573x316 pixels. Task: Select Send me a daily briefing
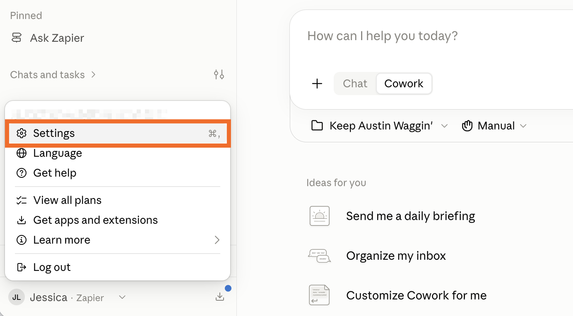tap(411, 216)
